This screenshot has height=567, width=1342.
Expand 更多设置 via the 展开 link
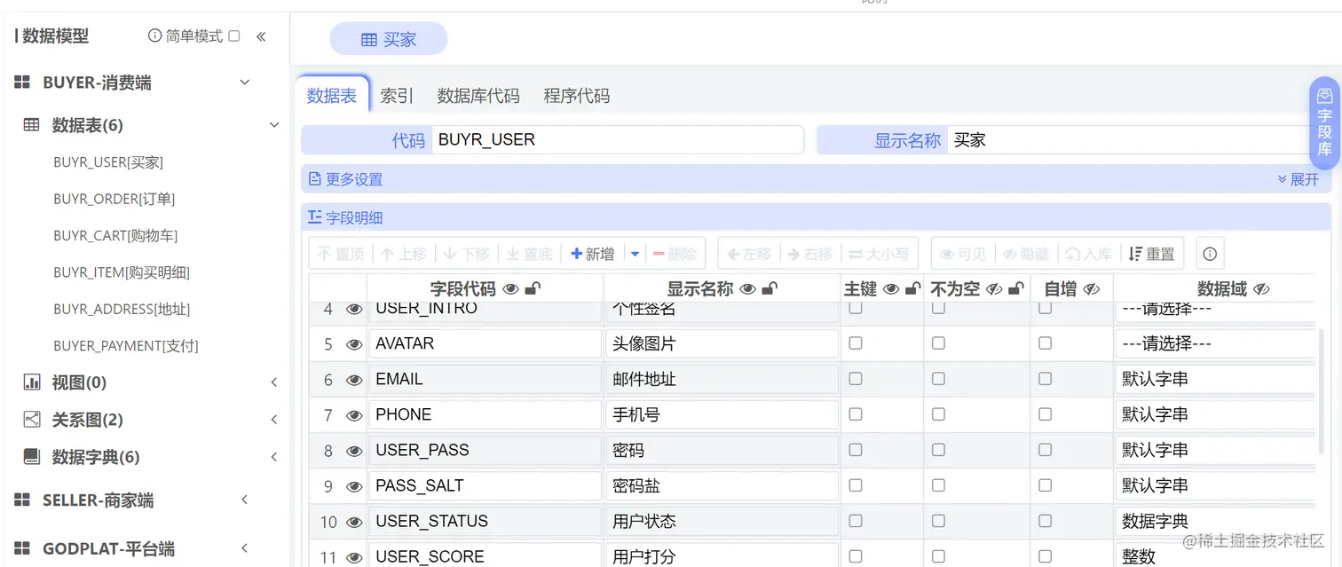[x=1299, y=179]
